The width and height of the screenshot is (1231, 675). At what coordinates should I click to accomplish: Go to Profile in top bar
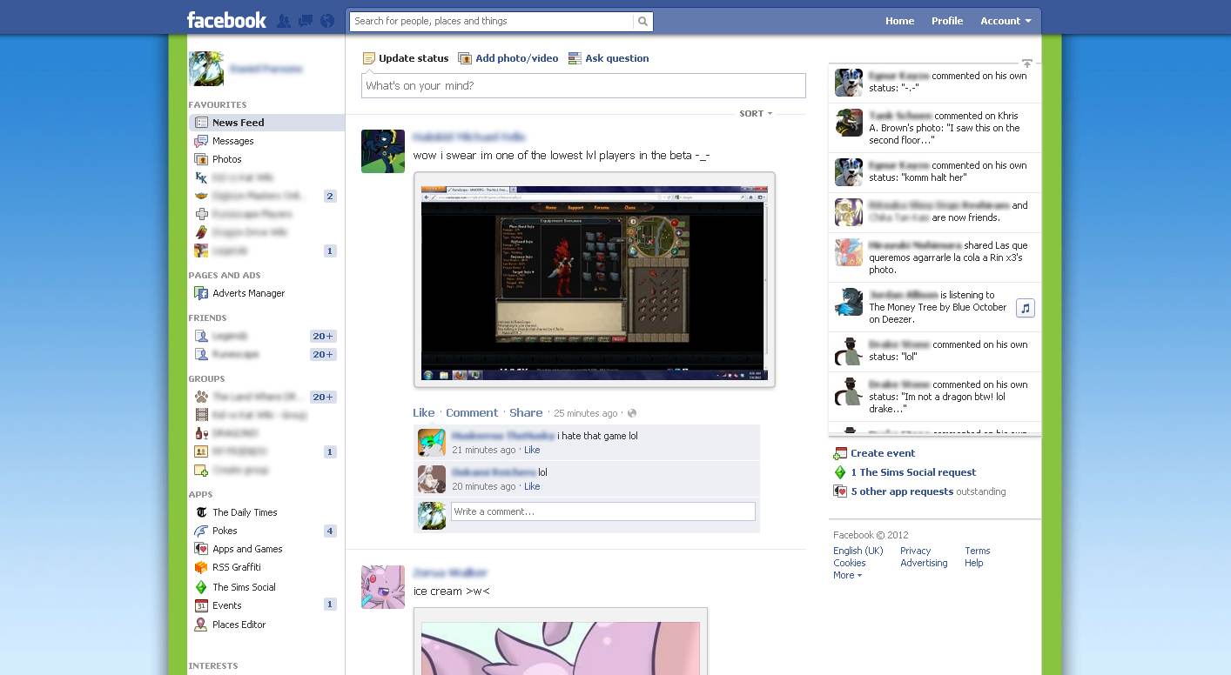[947, 21]
